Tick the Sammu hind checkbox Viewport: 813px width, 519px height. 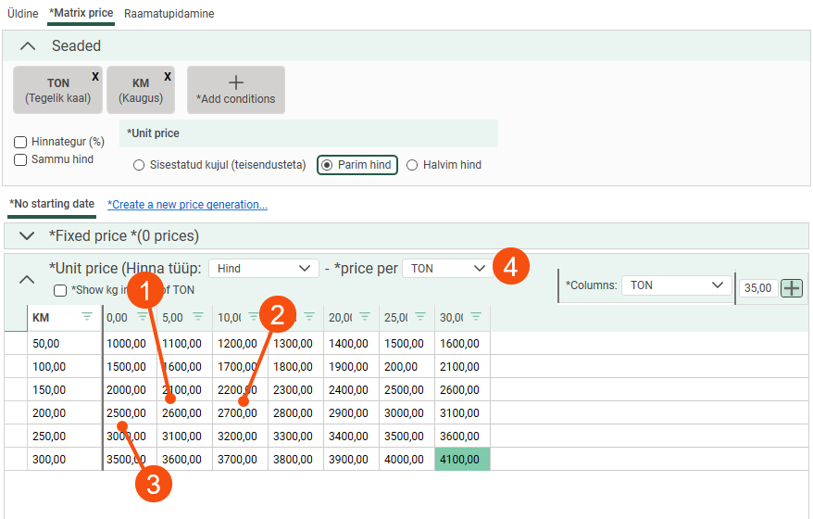pyautogui.click(x=20, y=160)
